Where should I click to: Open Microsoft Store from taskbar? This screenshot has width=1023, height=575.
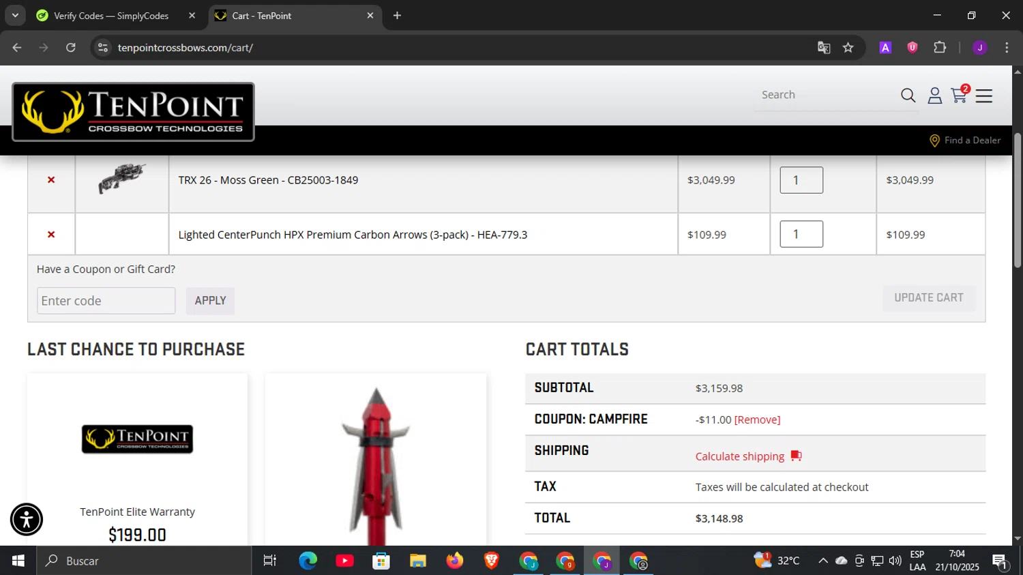click(381, 561)
